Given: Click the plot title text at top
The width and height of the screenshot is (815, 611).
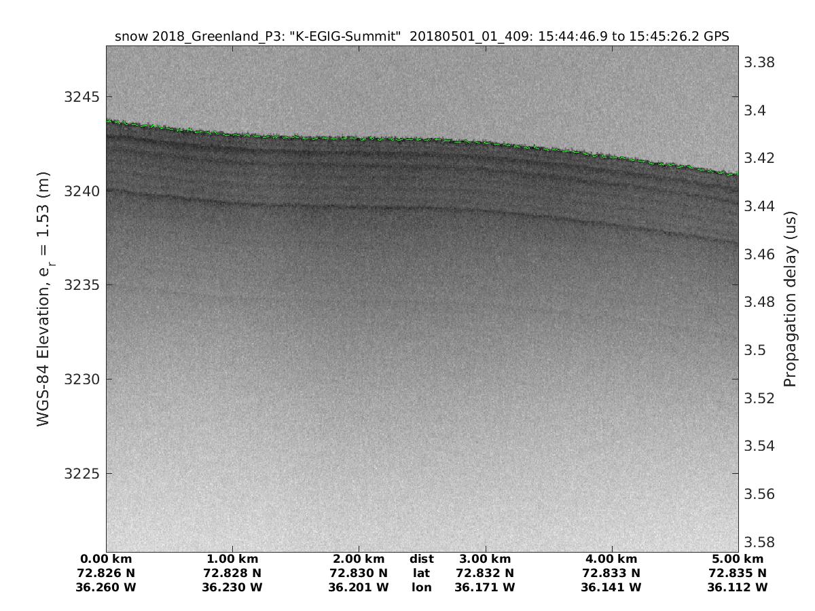Looking at the screenshot, I should pos(422,37).
